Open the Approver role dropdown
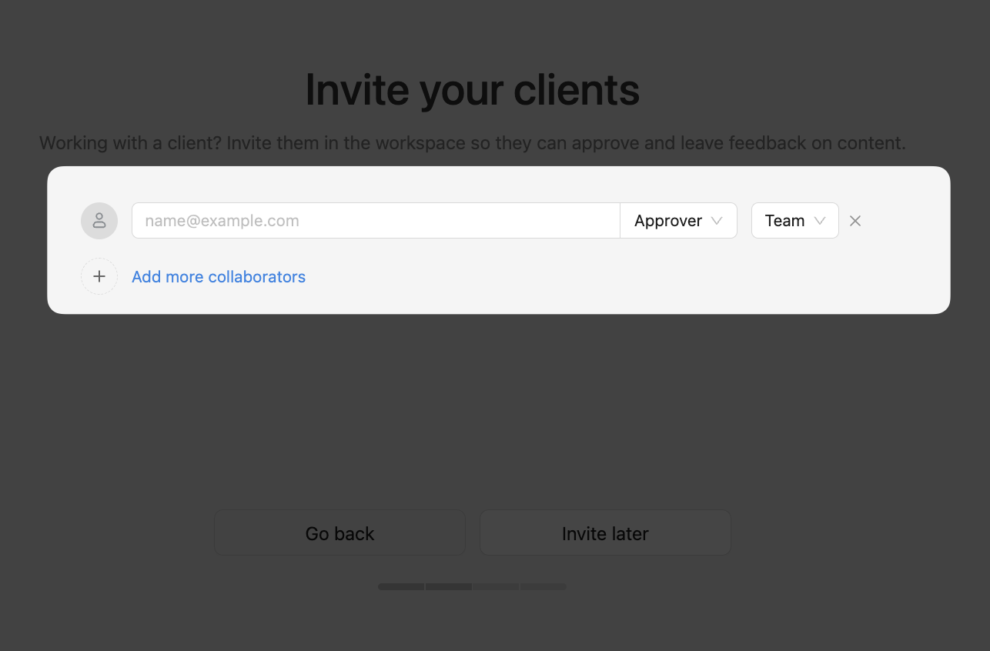990x651 pixels. click(x=668, y=221)
